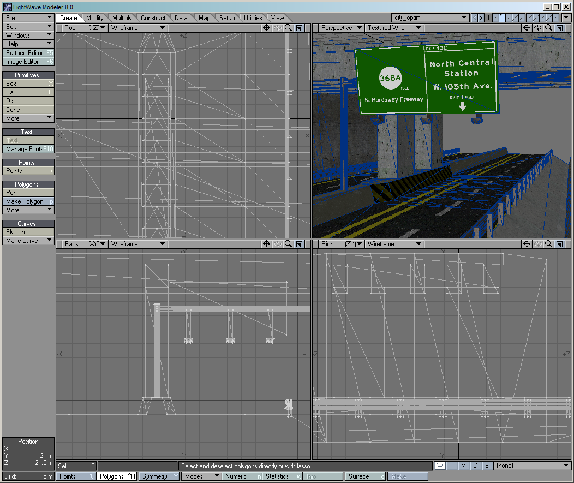Open the Surface Editor
The image size is (574, 483).
coord(28,53)
